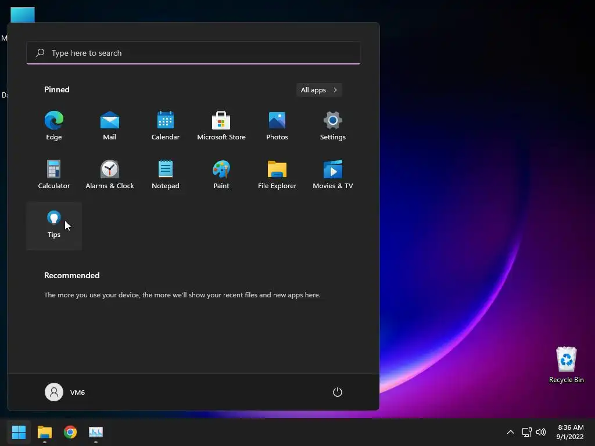Launch the Photos app
The height and width of the screenshot is (446, 595).
pos(277,126)
